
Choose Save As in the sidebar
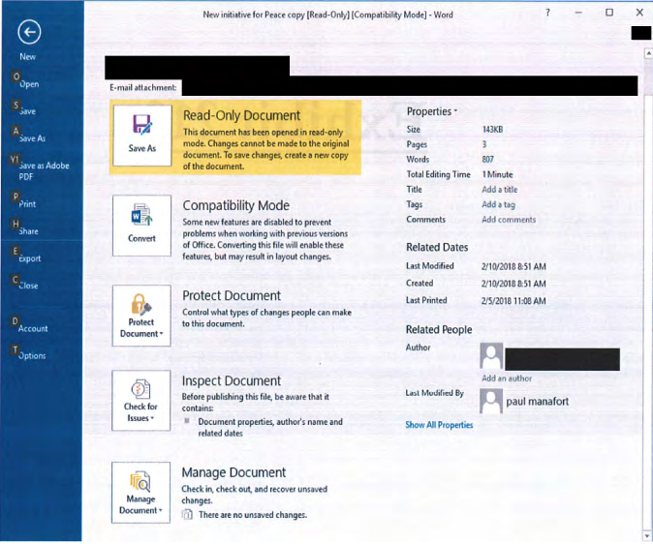pyautogui.click(x=32, y=138)
